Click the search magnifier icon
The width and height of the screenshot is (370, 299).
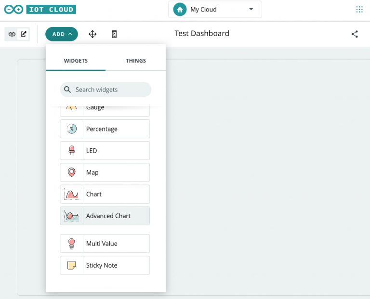(x=67, y=90)
